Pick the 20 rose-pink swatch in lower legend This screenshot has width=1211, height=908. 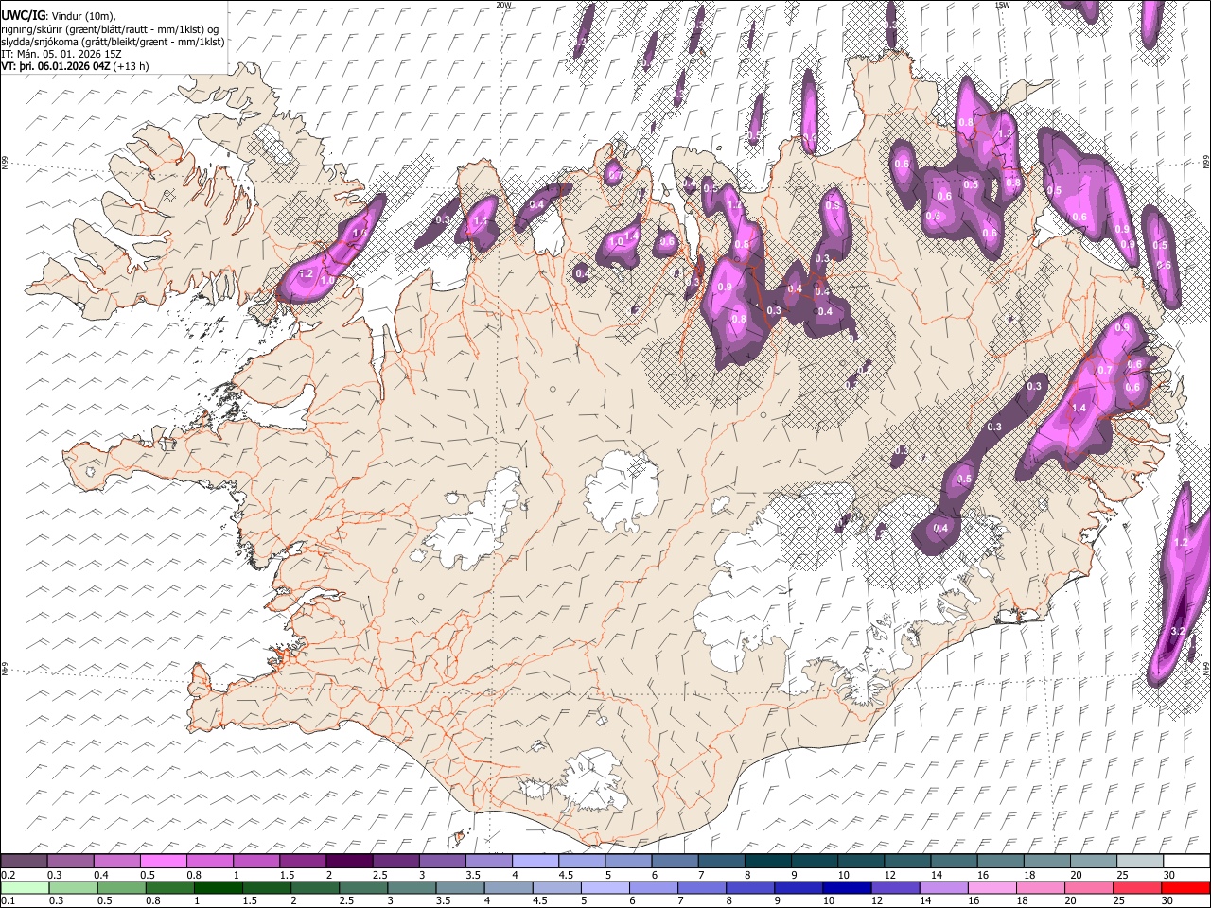[1089, 887]
